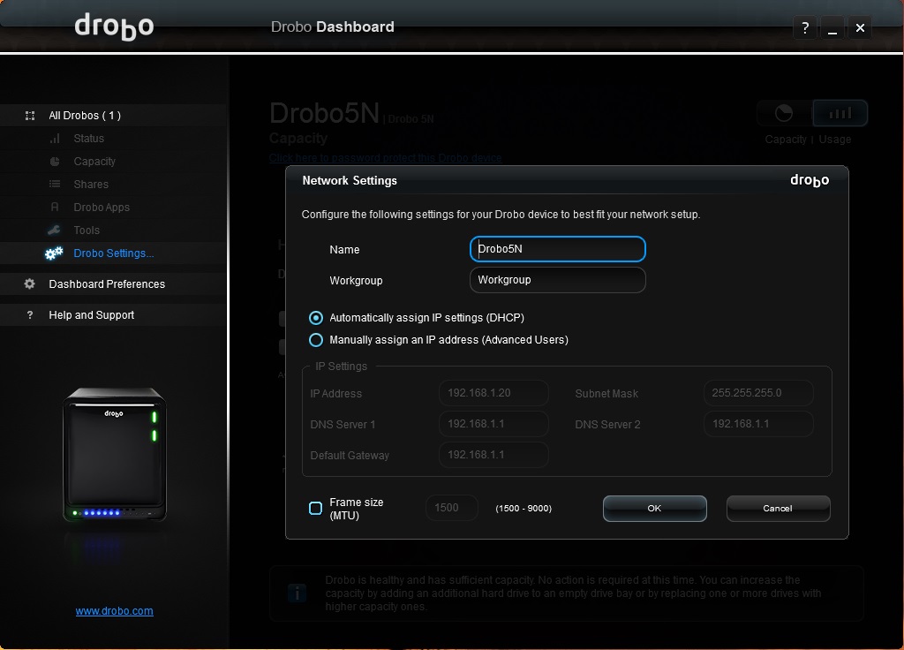Minimize the Drobo Dashboard window

pyautogui.click(x=832, y=27)
